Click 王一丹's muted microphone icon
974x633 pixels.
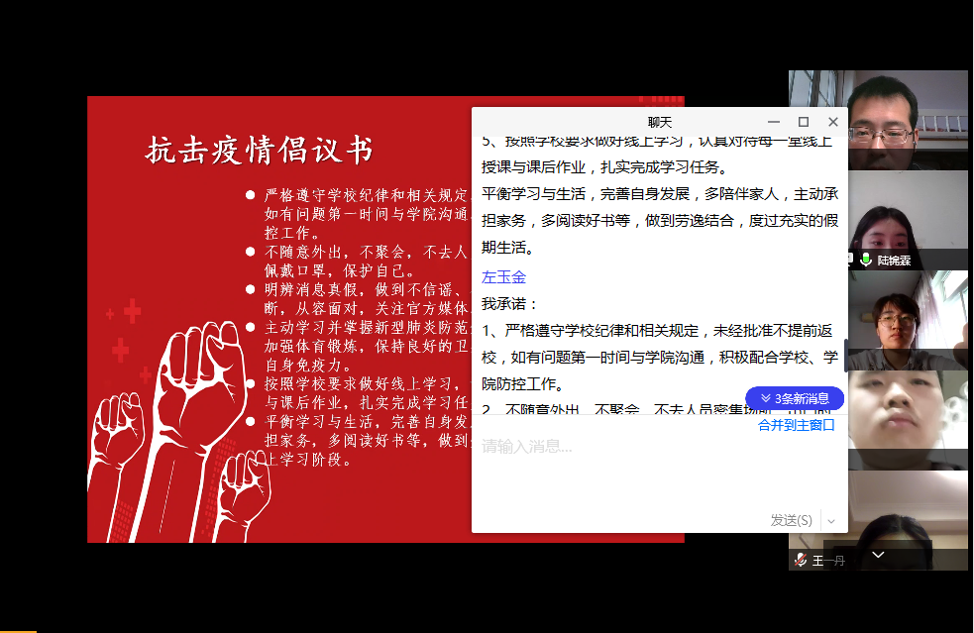[x=800, y=561]
